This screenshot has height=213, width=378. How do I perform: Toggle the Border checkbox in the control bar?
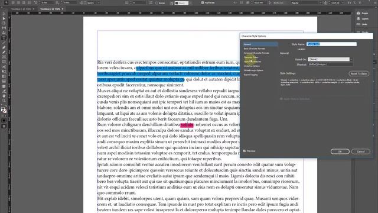click(x=157, y=3)
